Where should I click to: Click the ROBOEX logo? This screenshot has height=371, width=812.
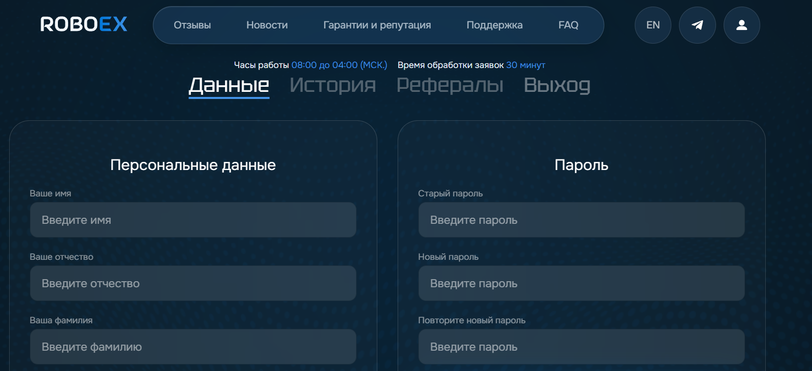tap(84, 24)
